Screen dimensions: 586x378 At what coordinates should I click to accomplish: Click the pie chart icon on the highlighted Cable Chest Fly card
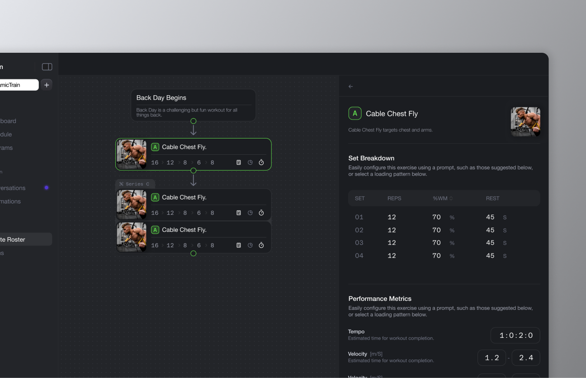[250, 162]
